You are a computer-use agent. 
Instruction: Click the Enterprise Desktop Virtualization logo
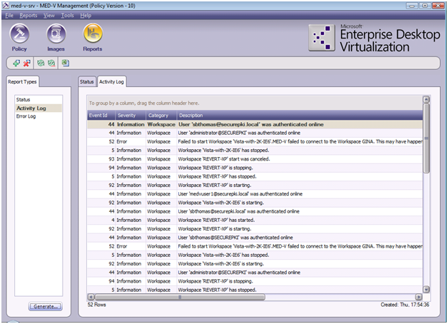click(x=375, y=39)
